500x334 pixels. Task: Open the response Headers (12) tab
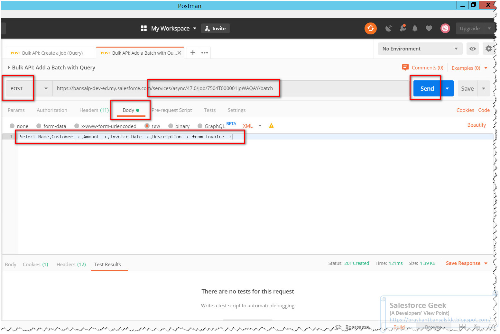[x=71, y=264]
